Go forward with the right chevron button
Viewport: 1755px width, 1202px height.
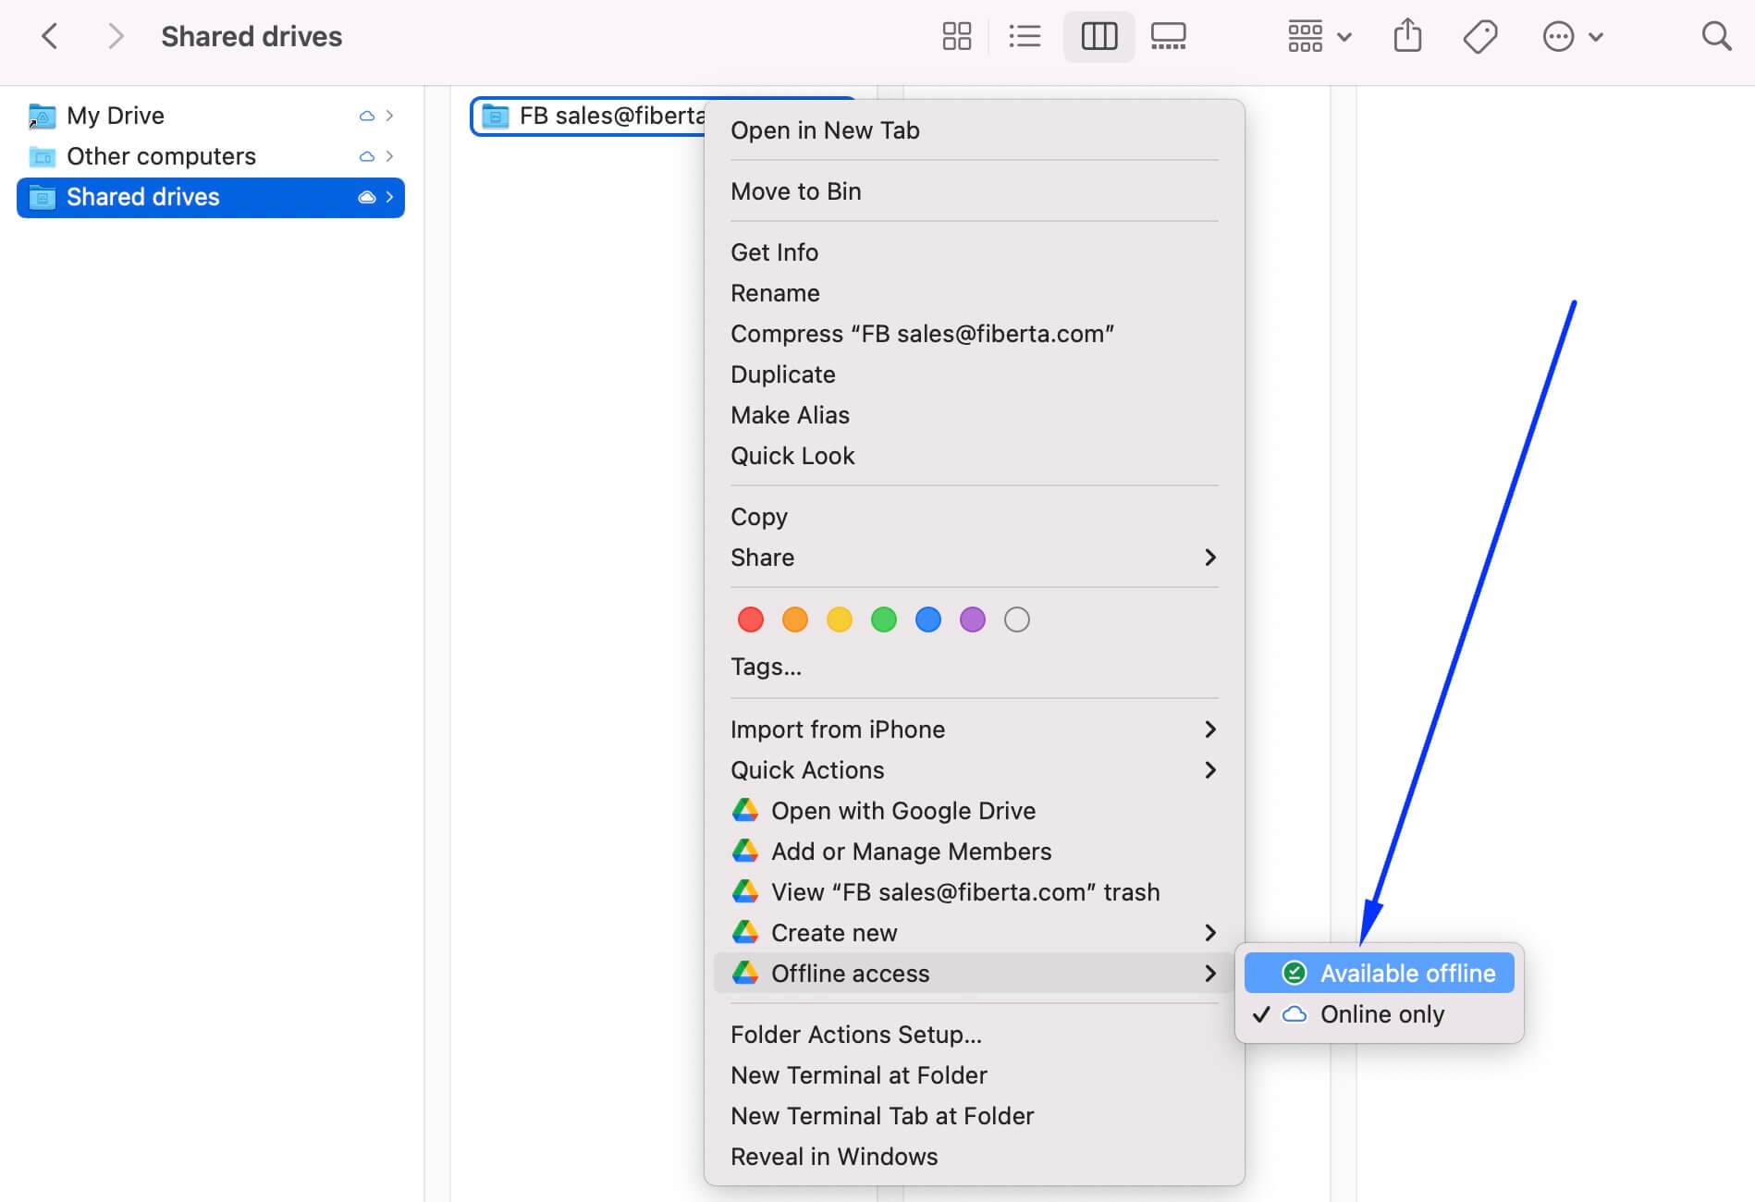click(115, 37)
